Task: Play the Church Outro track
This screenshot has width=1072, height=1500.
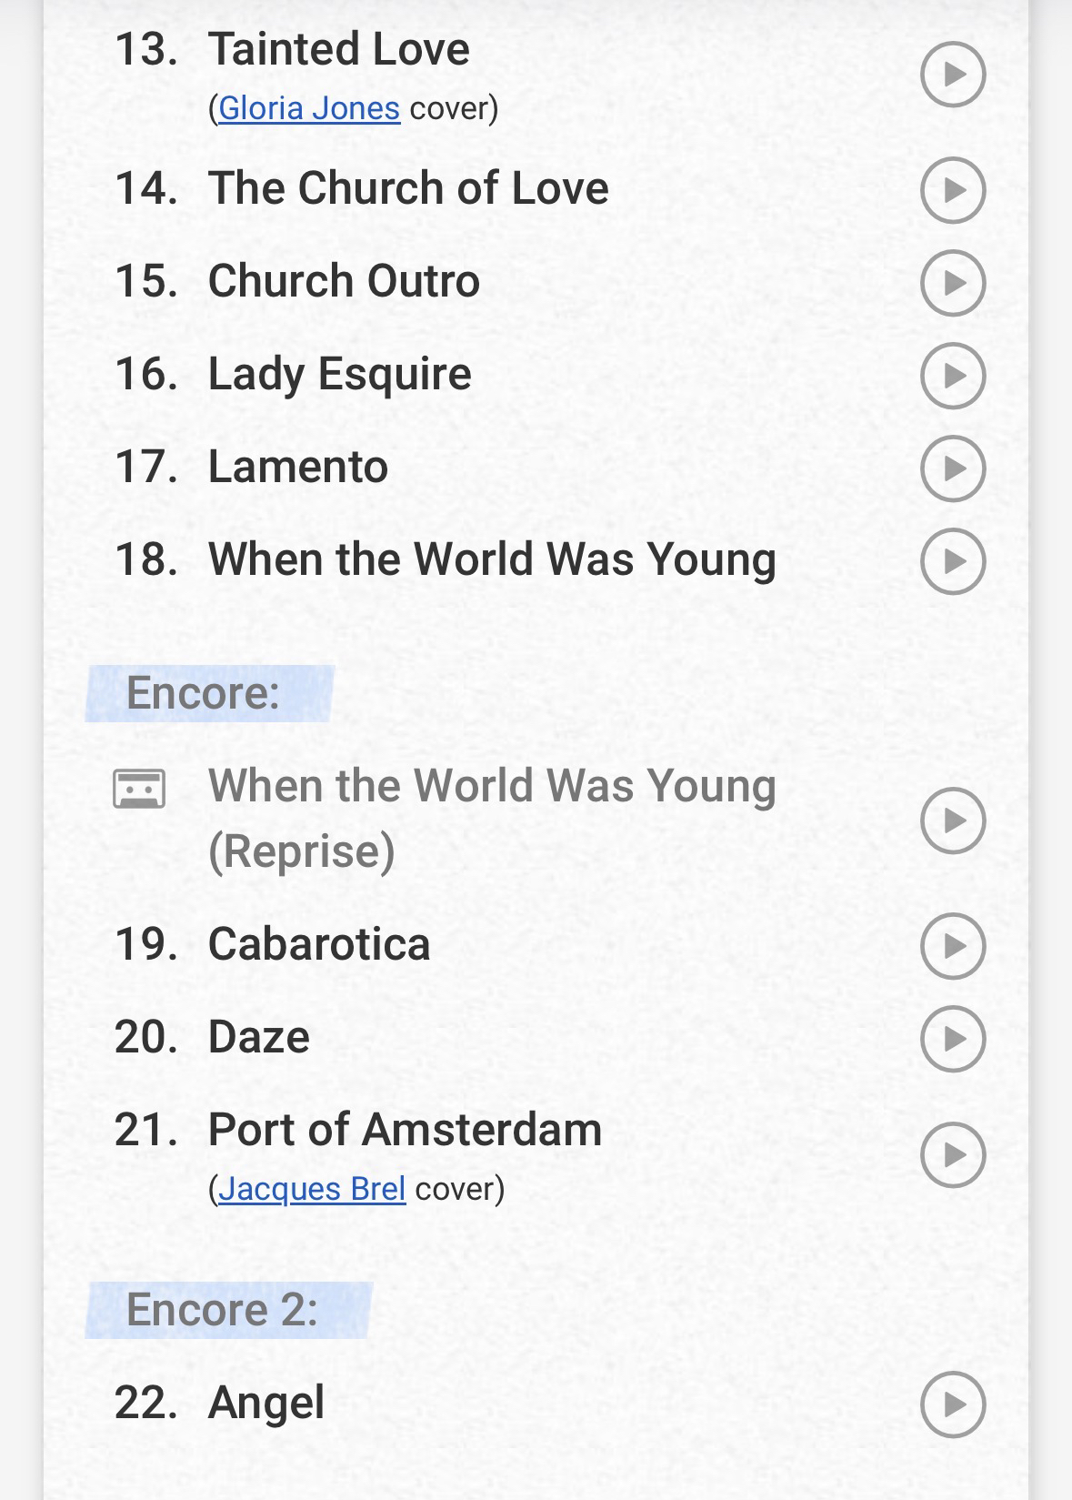Action: [x=953, y=283]
